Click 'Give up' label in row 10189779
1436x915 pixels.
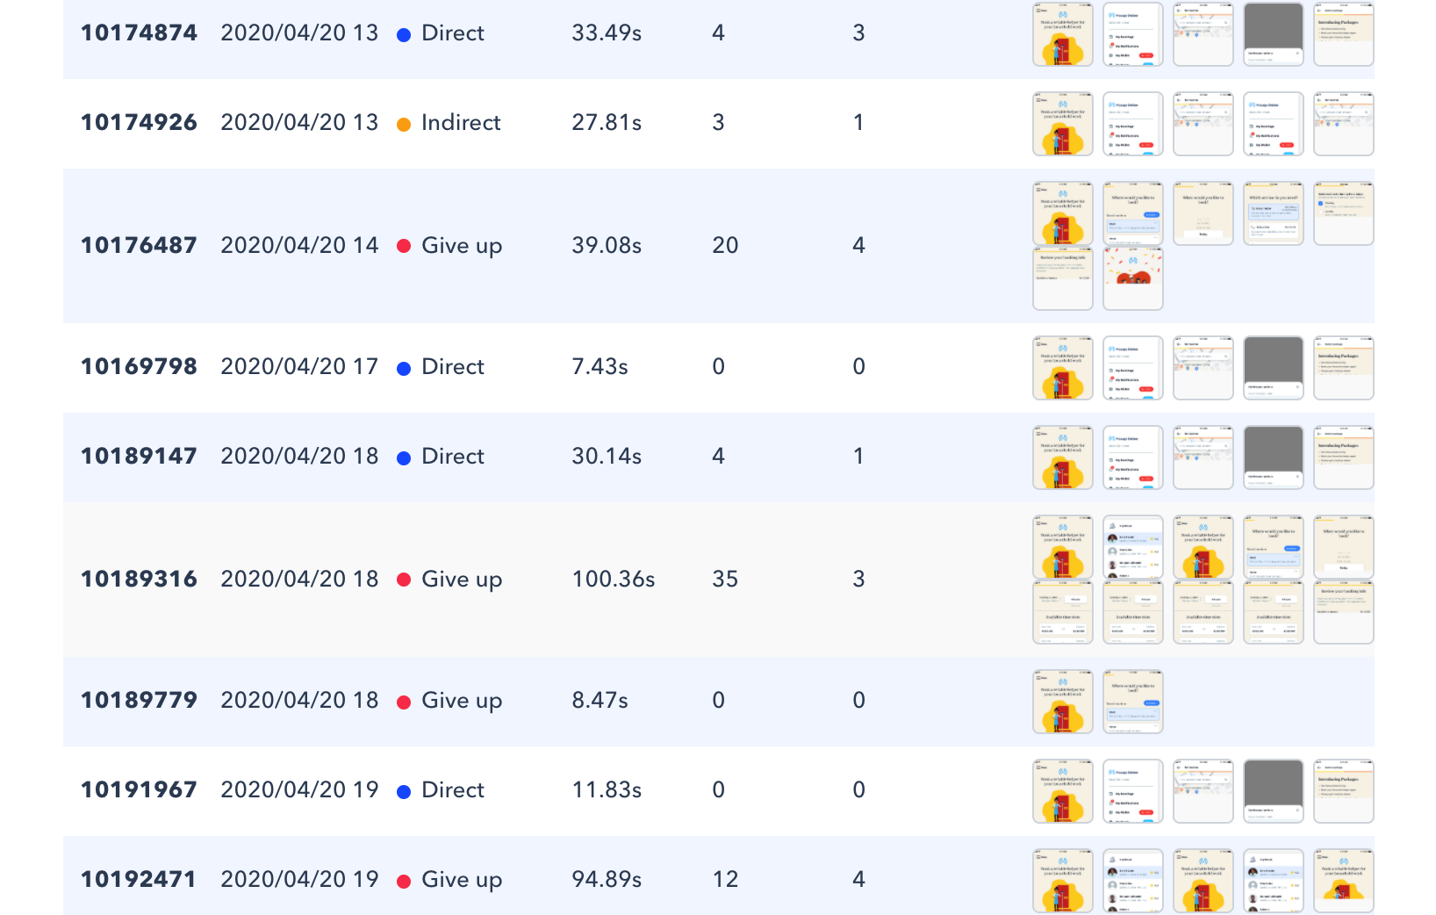click(x=462, y=702)
